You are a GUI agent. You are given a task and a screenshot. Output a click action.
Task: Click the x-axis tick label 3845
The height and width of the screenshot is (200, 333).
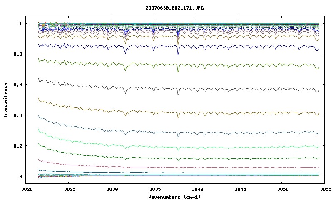(x=240, y=189)
